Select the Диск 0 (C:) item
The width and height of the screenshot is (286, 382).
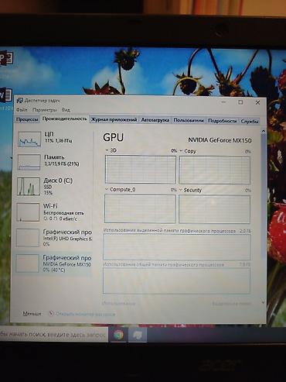coord(54,186)
